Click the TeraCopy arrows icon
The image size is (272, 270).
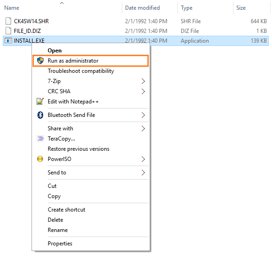tap(41, 139)
